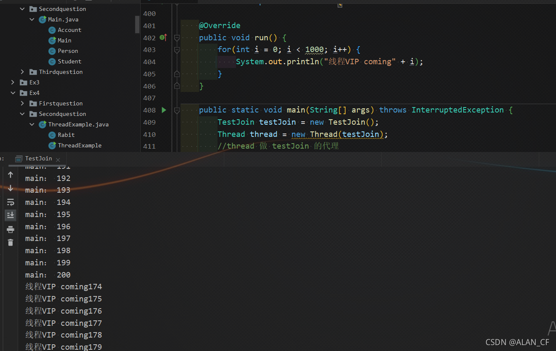Collapse the top Secondquestion folder
This screenshot has height=351, width=556.
point(22,9)
